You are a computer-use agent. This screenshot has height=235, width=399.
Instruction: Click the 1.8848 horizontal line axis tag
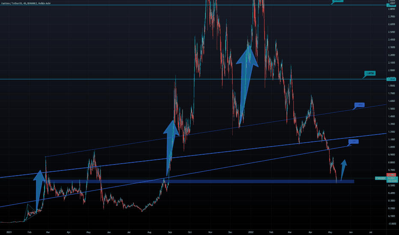(391, 79)
